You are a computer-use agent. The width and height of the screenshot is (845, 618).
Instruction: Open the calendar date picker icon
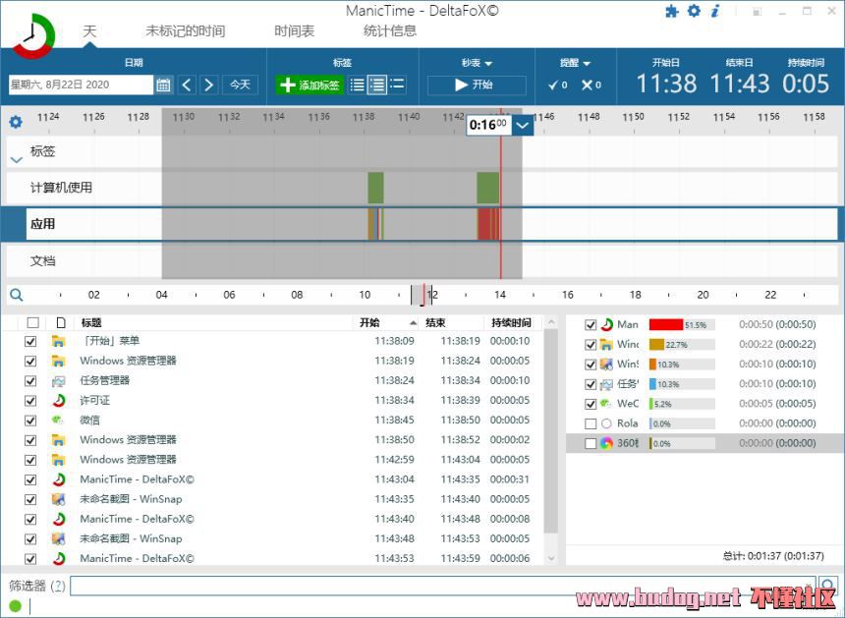pyautogui.click(x=163, y=84)
